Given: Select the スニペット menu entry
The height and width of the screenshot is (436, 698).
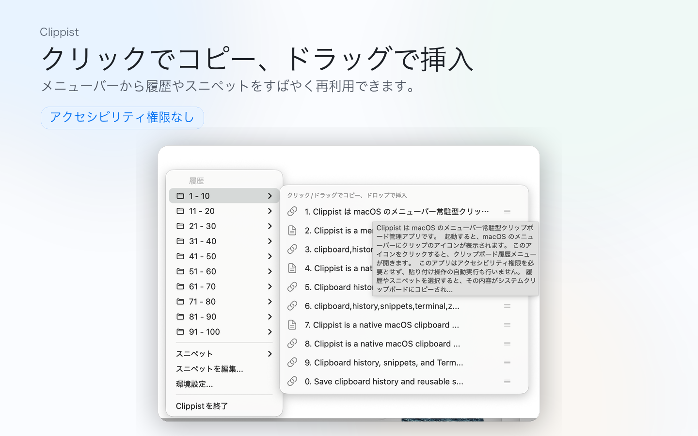Looking at the screenshot, I should 224,354.
